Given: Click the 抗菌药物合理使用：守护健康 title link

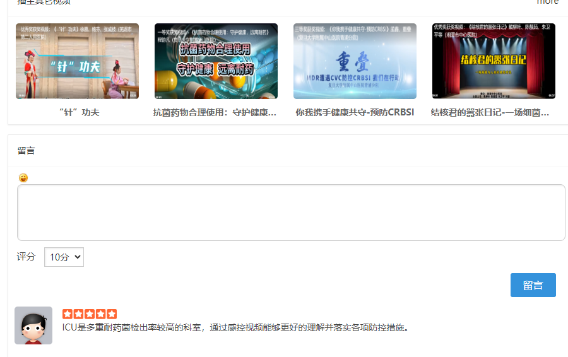Looking at the screenshot, I should click(215, 112).
